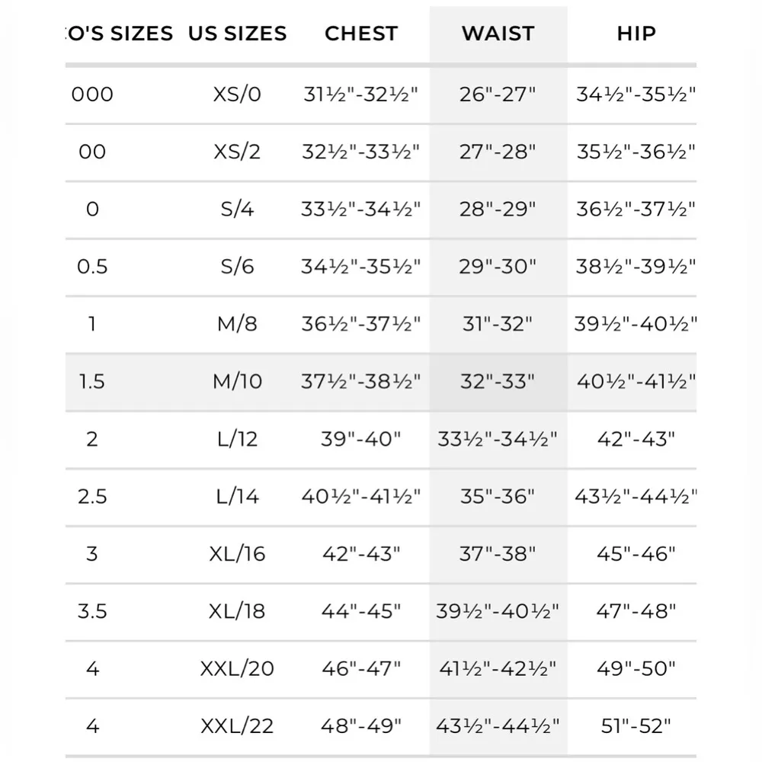Image resolution: width=762 pixels, height=762 pixels.
Task: Select the XL/18 size cell
Action: [x=238, y=611]
